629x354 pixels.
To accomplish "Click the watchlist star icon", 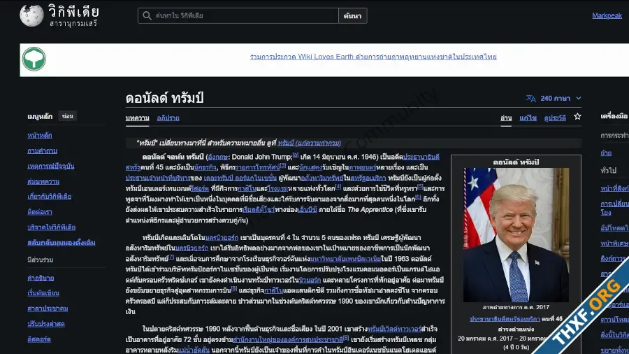I will pyautogui.click(x=577, y=116).
